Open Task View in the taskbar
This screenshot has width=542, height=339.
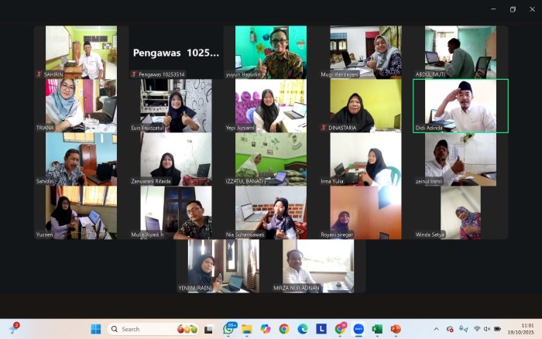pyautogui.click(x=208, y=329)
